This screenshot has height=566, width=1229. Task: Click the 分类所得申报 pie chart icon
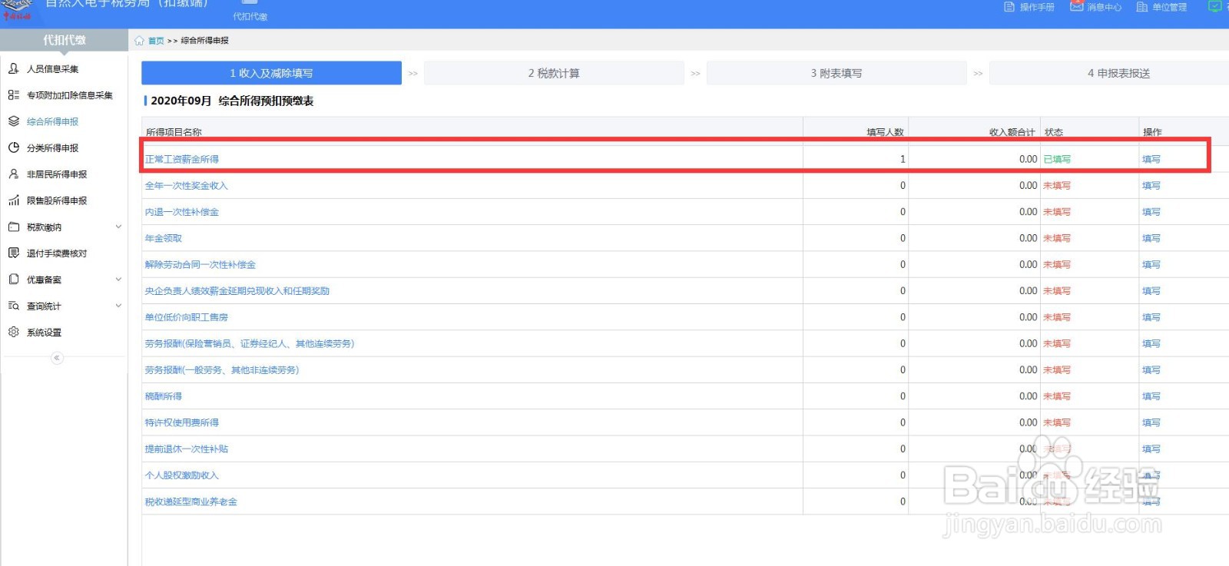click(x=14, y=147)
